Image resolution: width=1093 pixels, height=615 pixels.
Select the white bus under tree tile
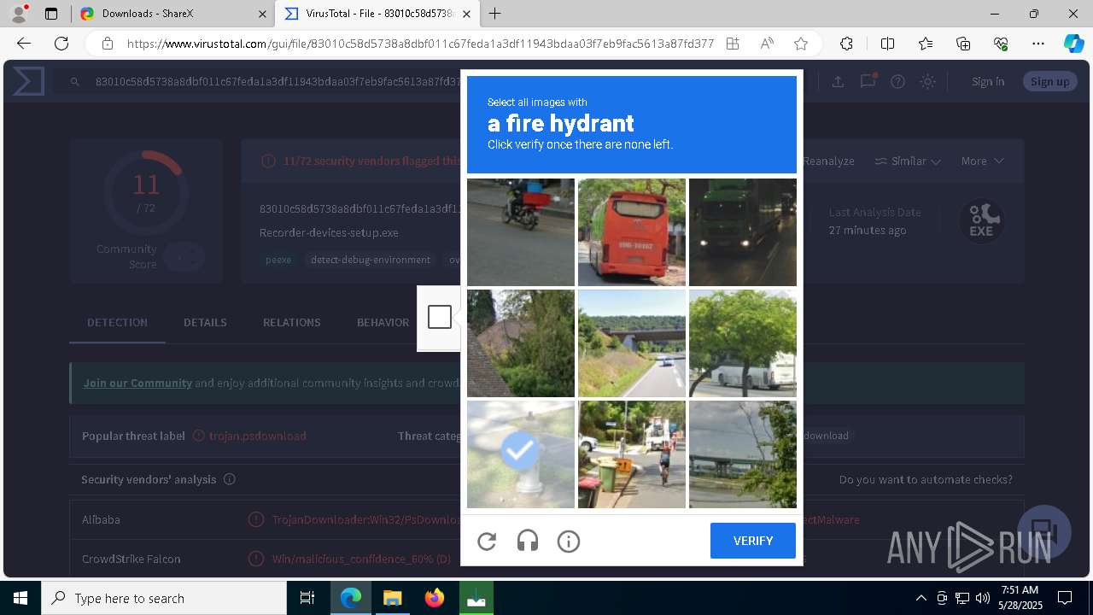[743, 343]
